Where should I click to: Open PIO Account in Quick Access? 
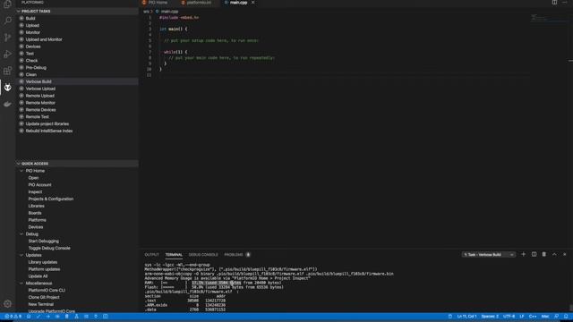39,185
